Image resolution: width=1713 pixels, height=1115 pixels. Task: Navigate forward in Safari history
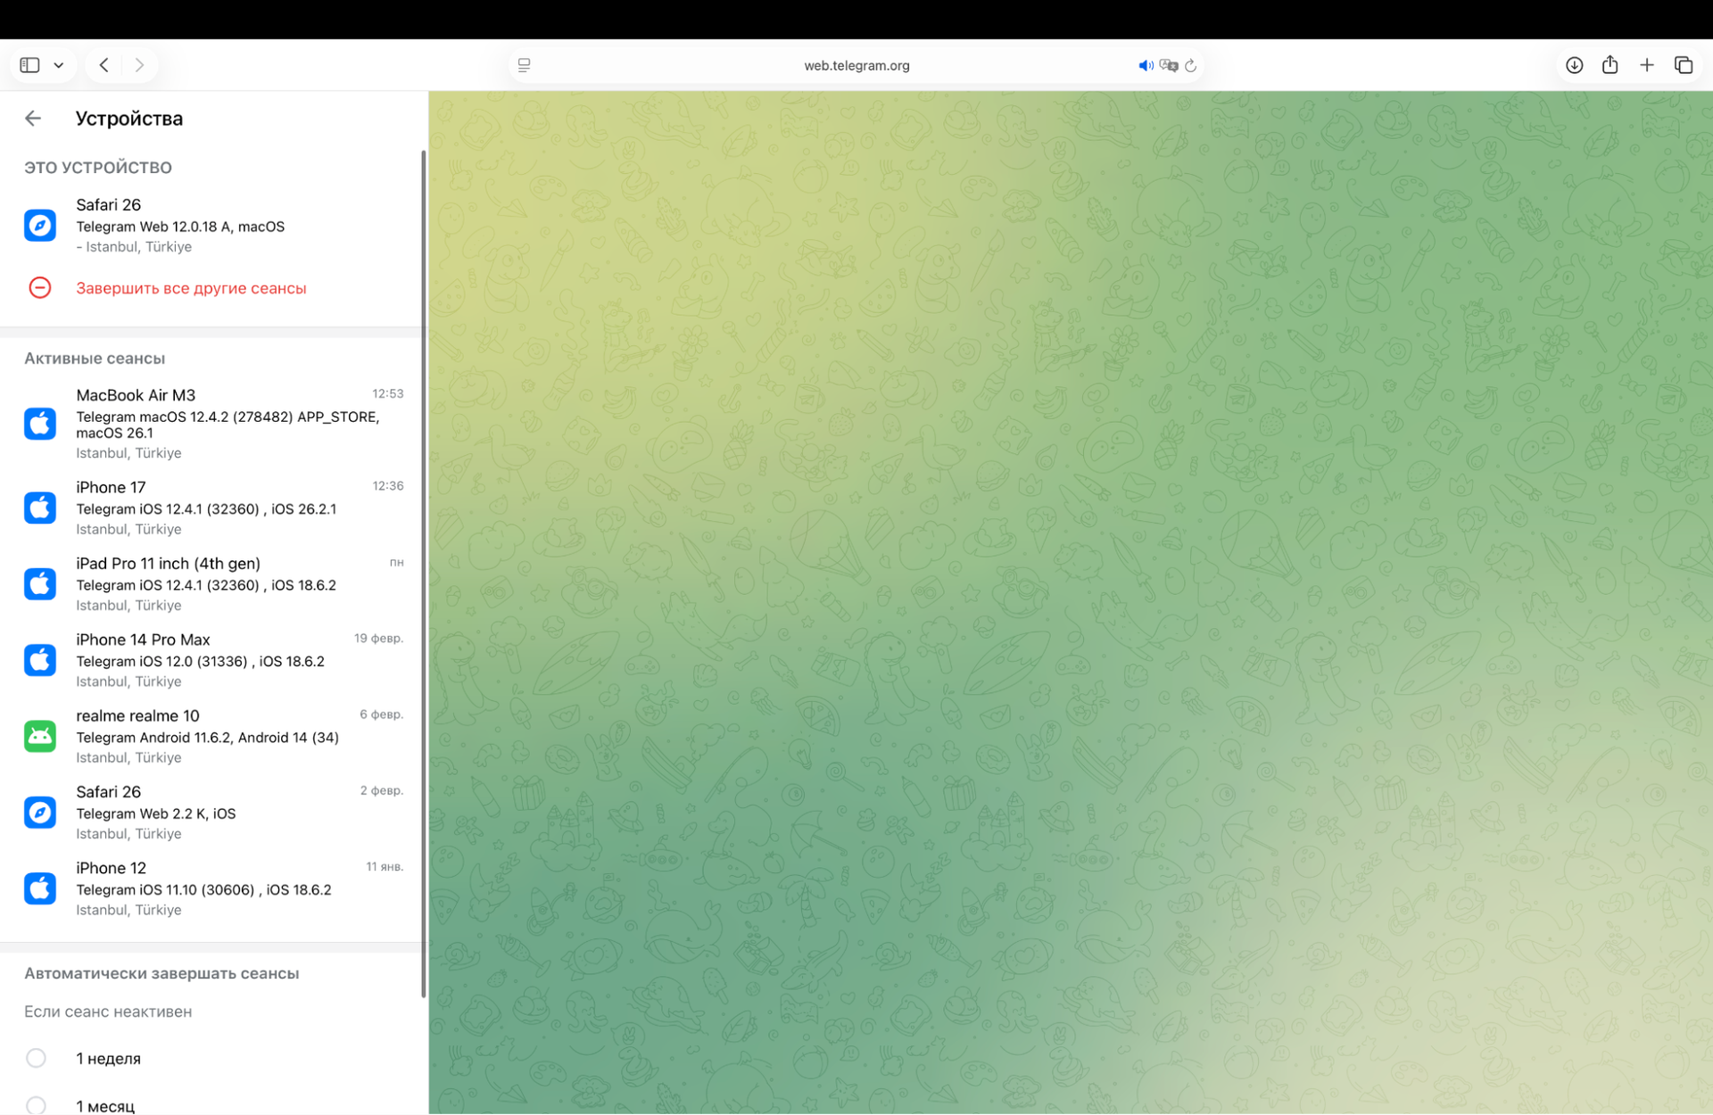139,65
